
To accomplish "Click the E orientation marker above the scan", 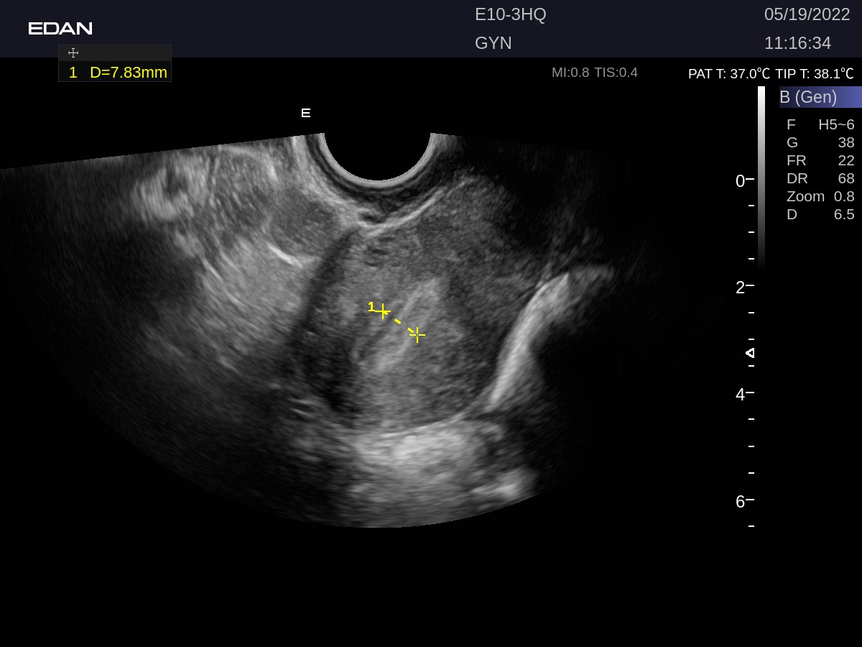I will tap(305, 113).
